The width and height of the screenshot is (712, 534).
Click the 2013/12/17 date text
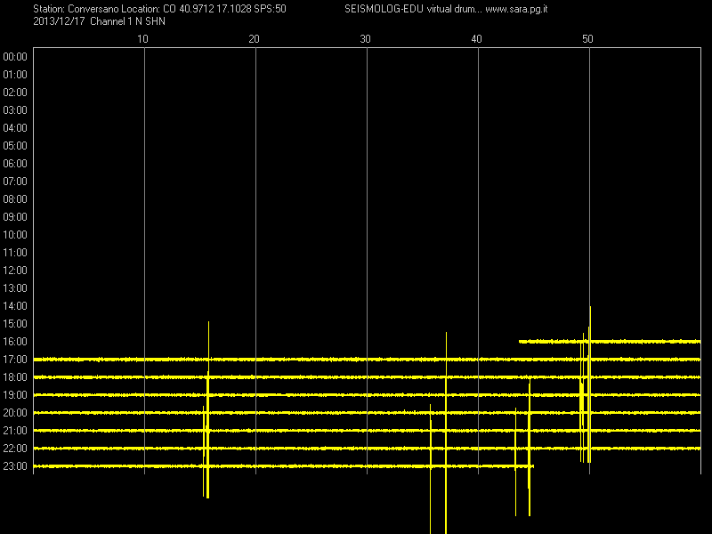coord(59,21)
